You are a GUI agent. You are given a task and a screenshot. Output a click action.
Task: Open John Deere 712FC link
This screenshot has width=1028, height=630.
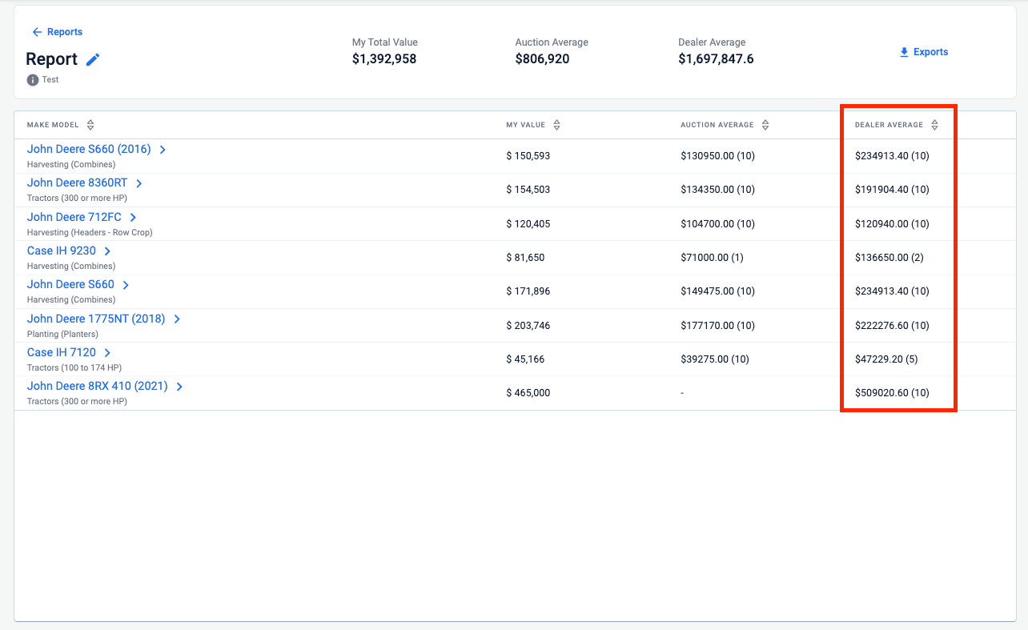74,217
